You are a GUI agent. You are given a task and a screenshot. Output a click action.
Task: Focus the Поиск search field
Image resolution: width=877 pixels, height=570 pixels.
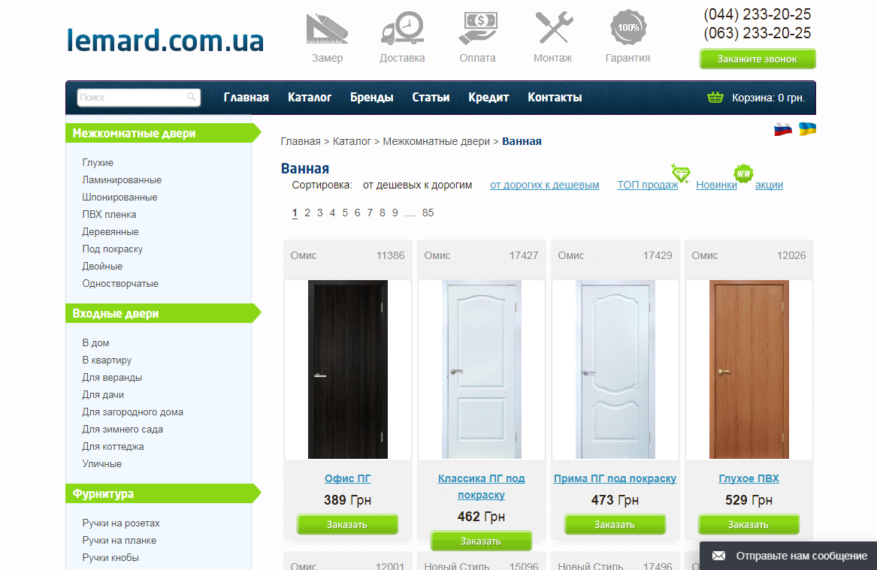132,97
